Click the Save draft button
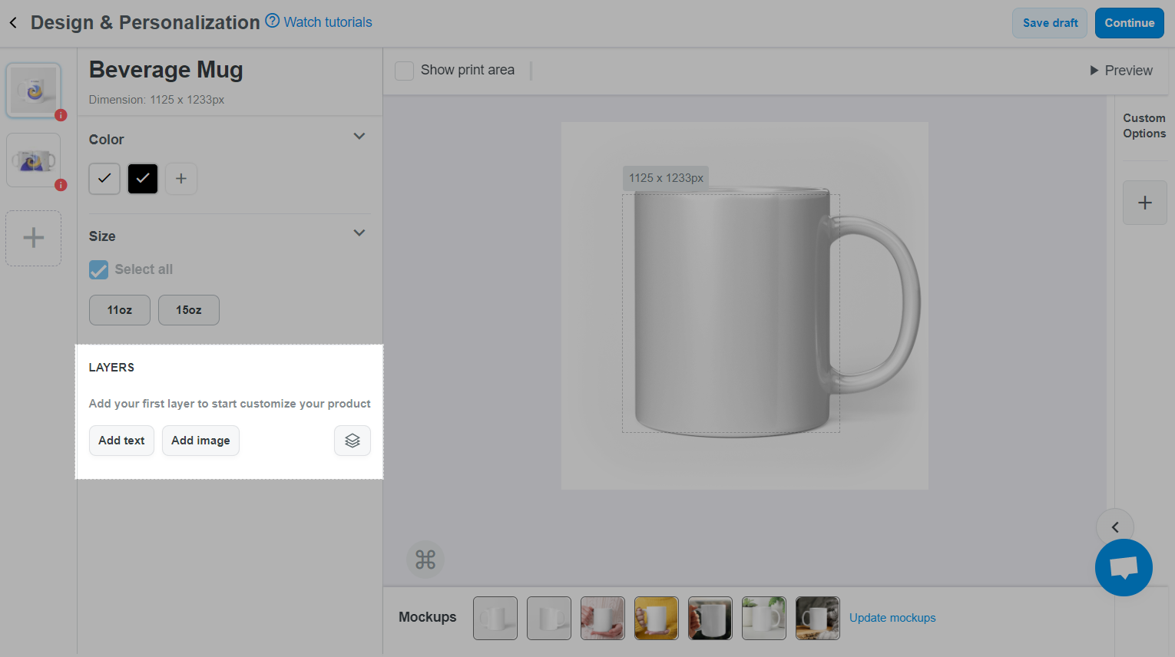The height and width of the screenshot is (657, 1175). 1050,23
